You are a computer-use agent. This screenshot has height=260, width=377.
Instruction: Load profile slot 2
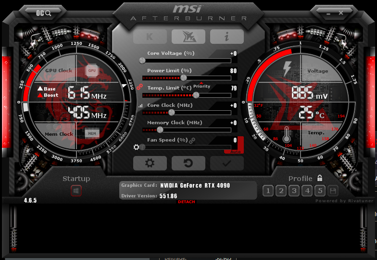click(x=281, y=191)
